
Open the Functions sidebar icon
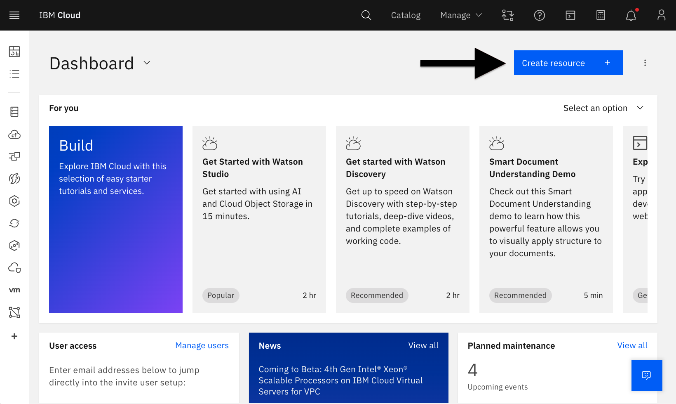[14, 179]
